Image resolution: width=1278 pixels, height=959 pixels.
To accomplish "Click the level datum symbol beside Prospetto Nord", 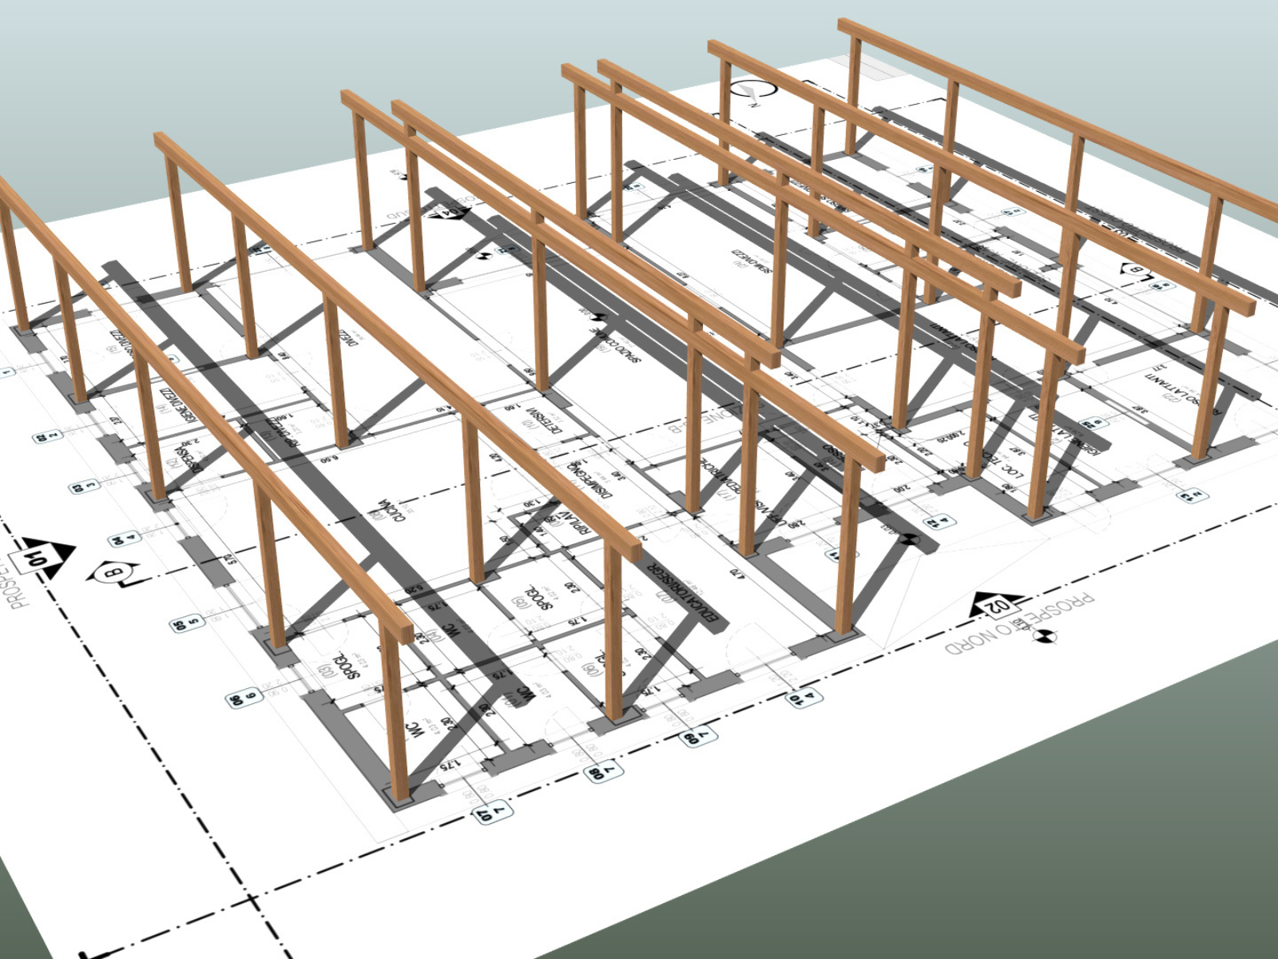I will point(1046,635).
